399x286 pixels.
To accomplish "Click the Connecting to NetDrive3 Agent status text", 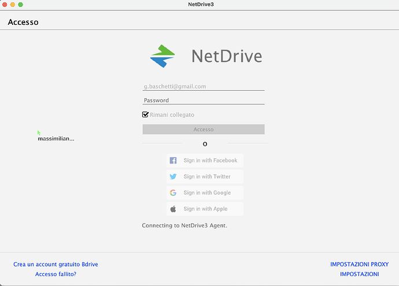I will coord(184,226).
